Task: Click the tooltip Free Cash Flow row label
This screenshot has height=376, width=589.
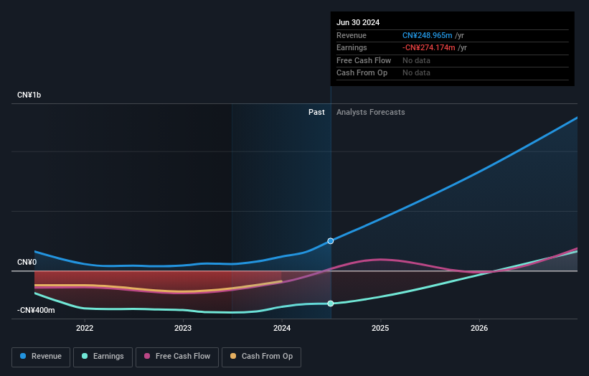Action: pos(364,60)
